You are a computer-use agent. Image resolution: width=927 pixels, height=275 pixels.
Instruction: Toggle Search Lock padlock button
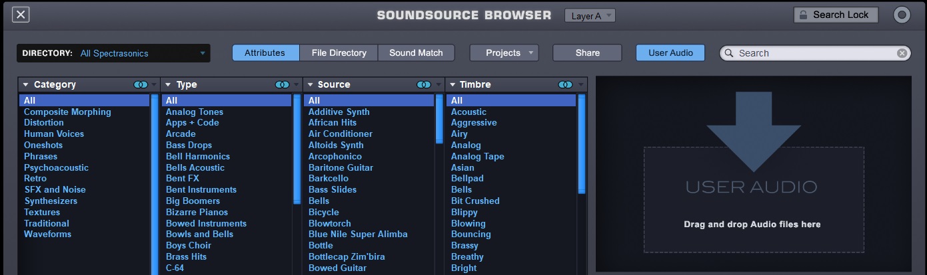[x=836, y=15]
